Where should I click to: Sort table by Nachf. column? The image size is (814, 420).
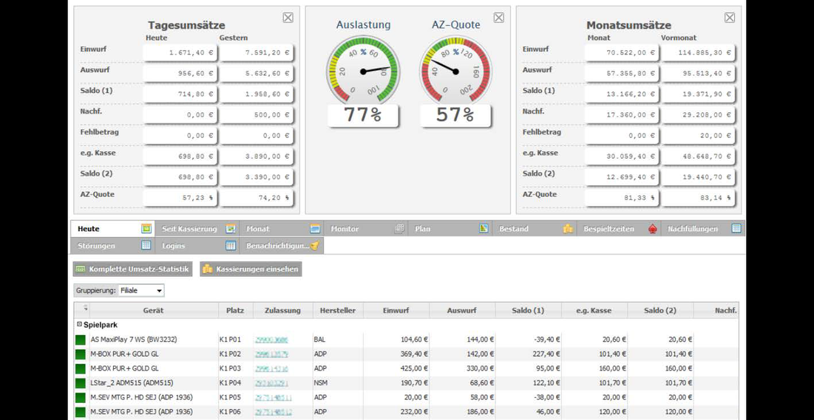(x=716, y=311)
